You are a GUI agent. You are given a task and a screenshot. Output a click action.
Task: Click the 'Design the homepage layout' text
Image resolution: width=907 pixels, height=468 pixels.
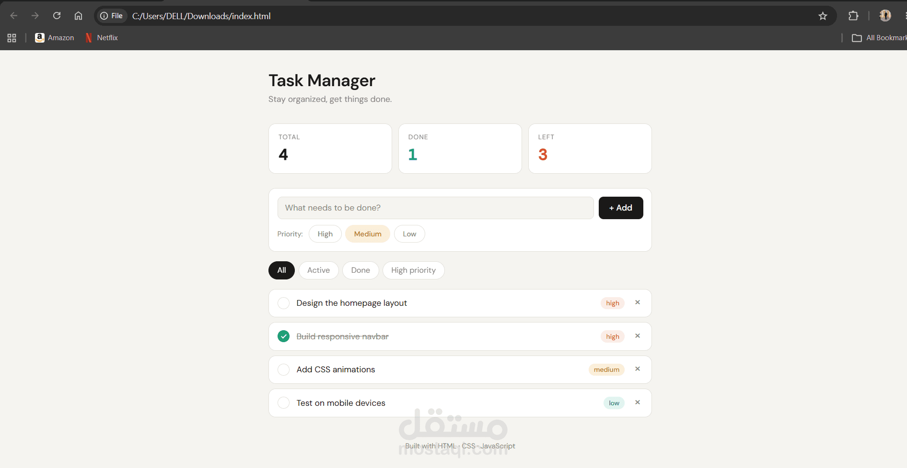pos(351,303)
